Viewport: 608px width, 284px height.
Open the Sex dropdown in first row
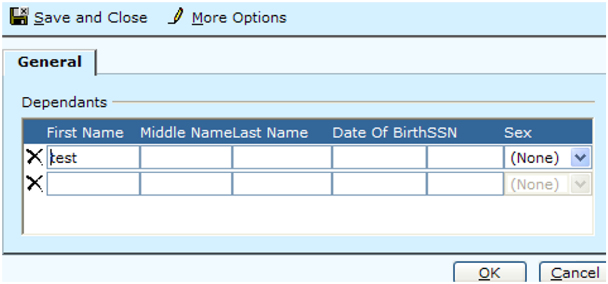tap(581, 157)
